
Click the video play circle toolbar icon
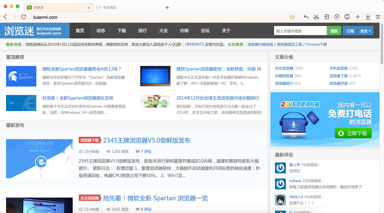(337, 17)
